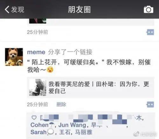Open the camera to post a moment
Image resolution: width=159 pixels, height=139 pixels.
(x=149, y=10)
